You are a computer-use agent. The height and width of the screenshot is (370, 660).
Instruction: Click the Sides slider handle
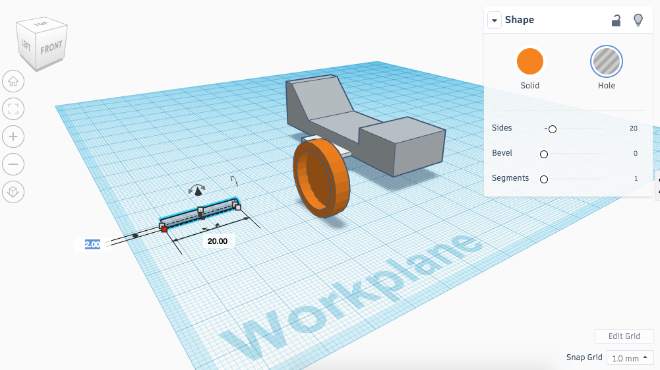(553, 129)
